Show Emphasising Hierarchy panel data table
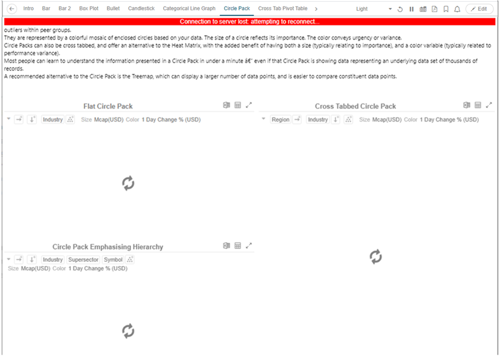Image resolution: width=500 pixels, height=356 pixels. point(238,245)
